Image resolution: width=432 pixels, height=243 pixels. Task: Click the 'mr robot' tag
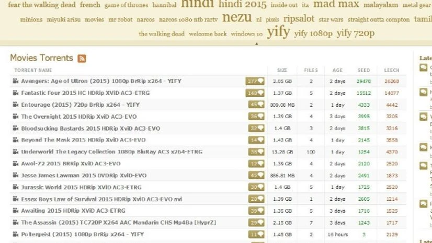pyautogui.click(x=120, y=20)
